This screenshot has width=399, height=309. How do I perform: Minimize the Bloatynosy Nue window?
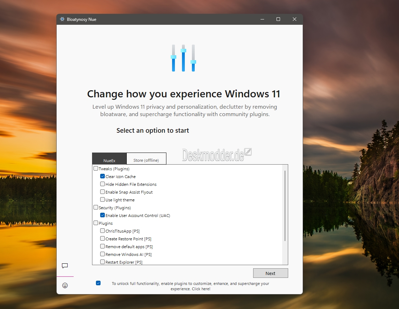[x=262, y=19]
